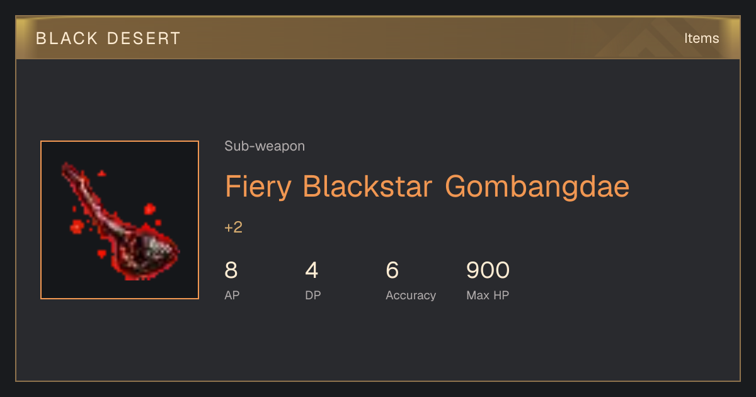The width and height of the screenshot is (756, 397).
Task: Click the DP stat label
Action: (313, 295)
